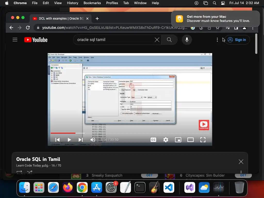Enter full screen video
Viewport: 264px width, 198px height.
click(x=203, y=140)
